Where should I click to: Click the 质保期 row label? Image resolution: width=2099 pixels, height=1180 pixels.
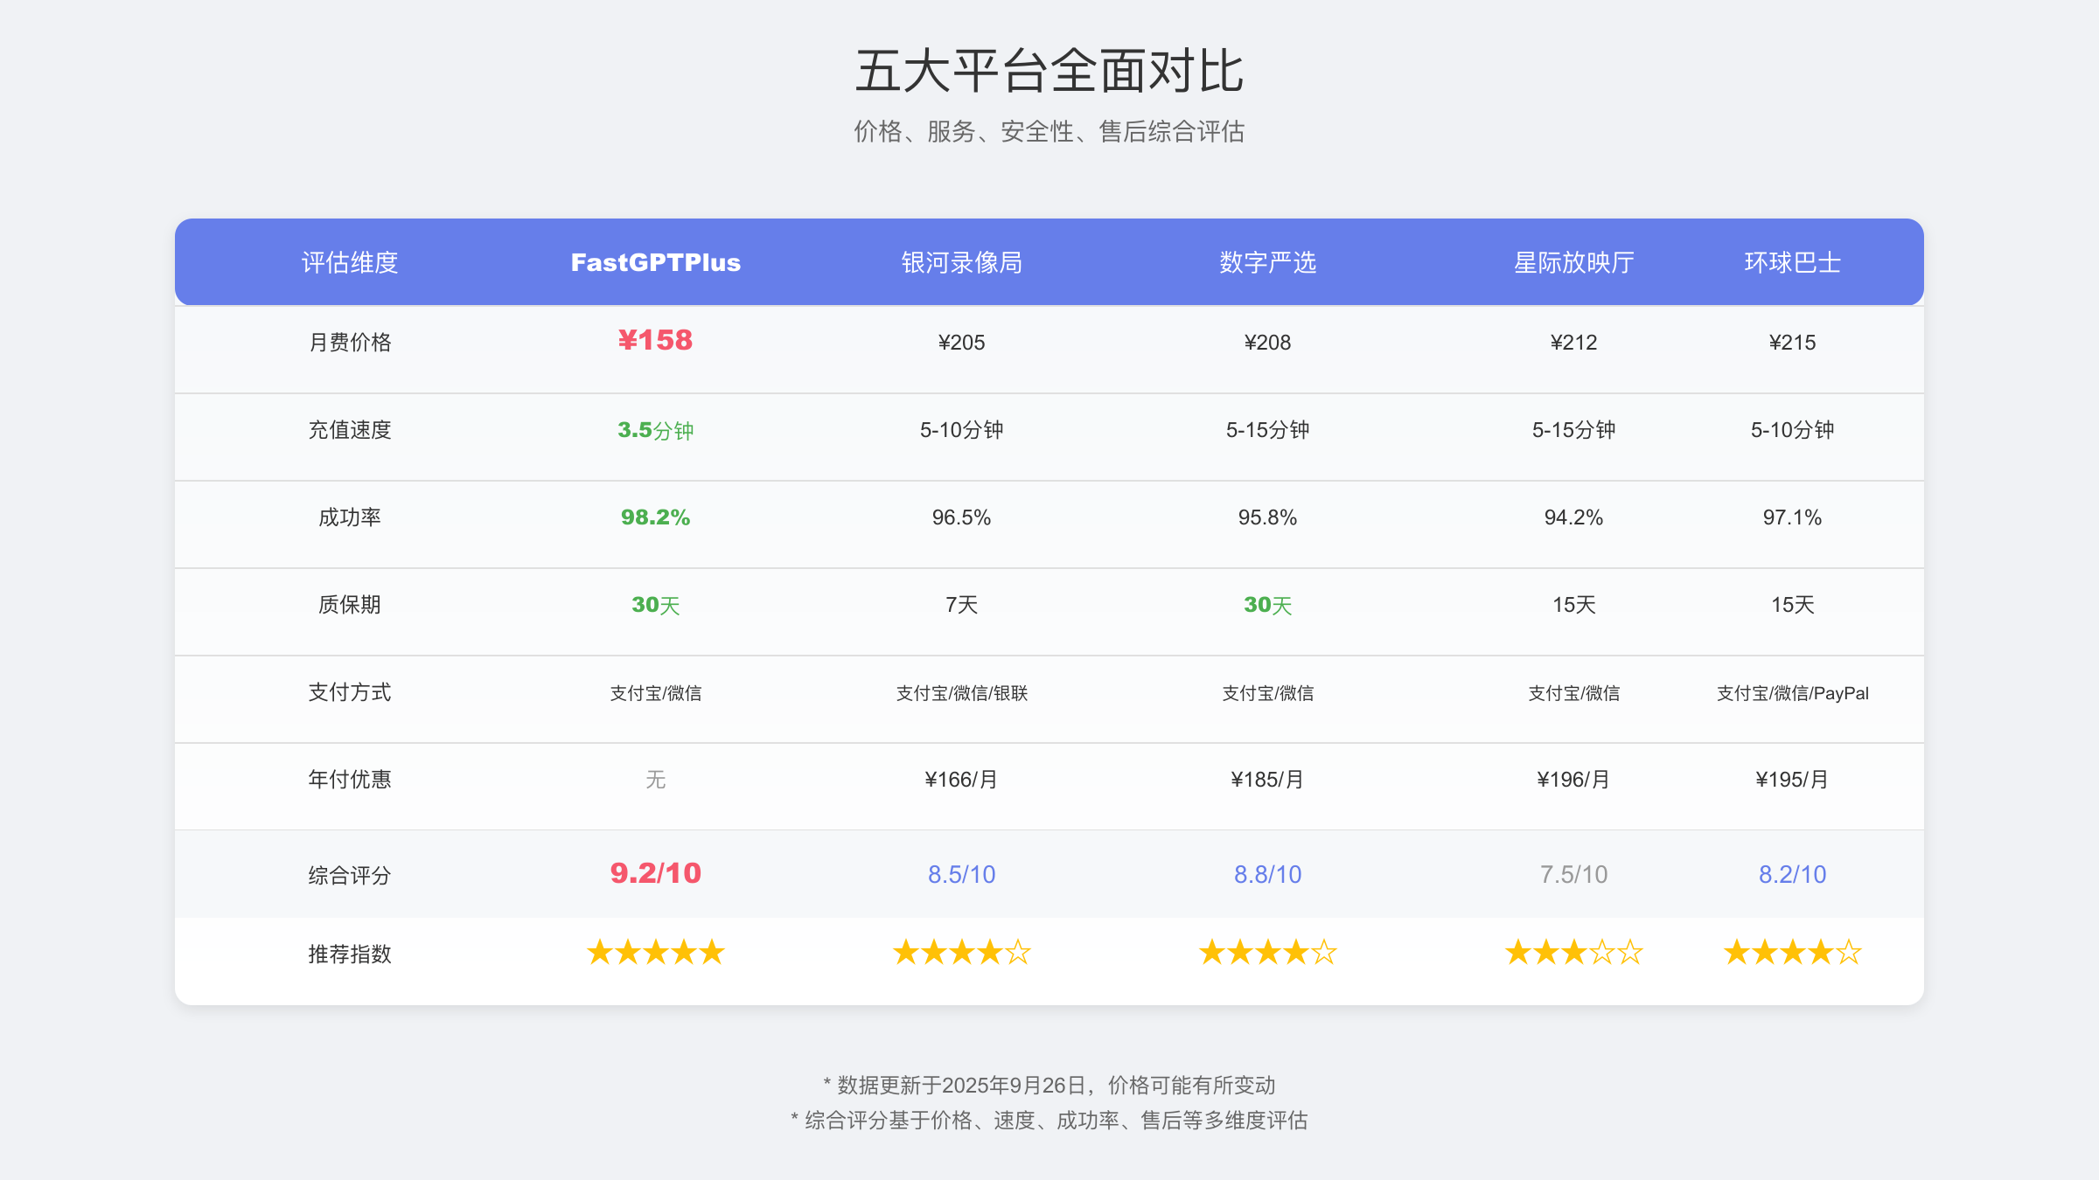(x=350, y=604)
